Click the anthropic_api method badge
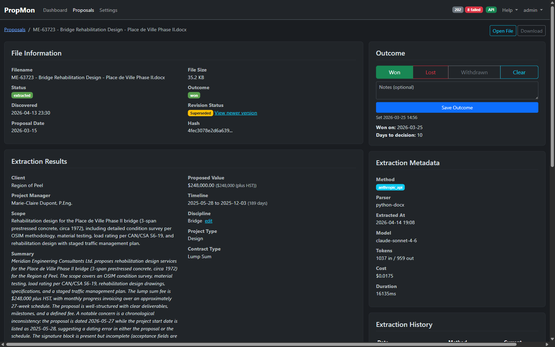This screenshot has height=347, width=555. pos(390,187)
